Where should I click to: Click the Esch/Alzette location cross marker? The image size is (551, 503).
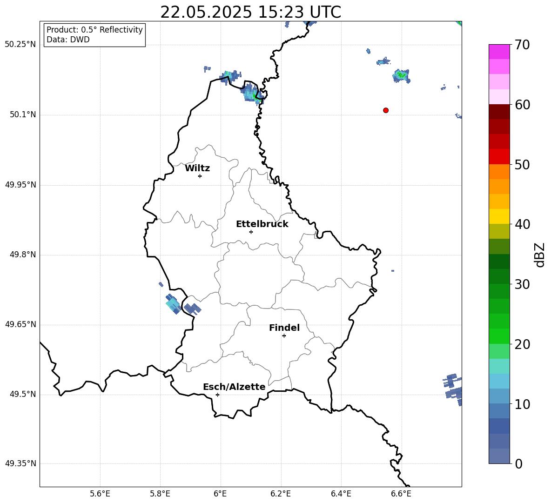click(217, 395)
